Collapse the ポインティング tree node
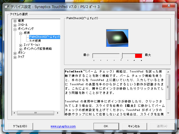The width and height of the screenshot is (179, 134). (x=15, y=29)
